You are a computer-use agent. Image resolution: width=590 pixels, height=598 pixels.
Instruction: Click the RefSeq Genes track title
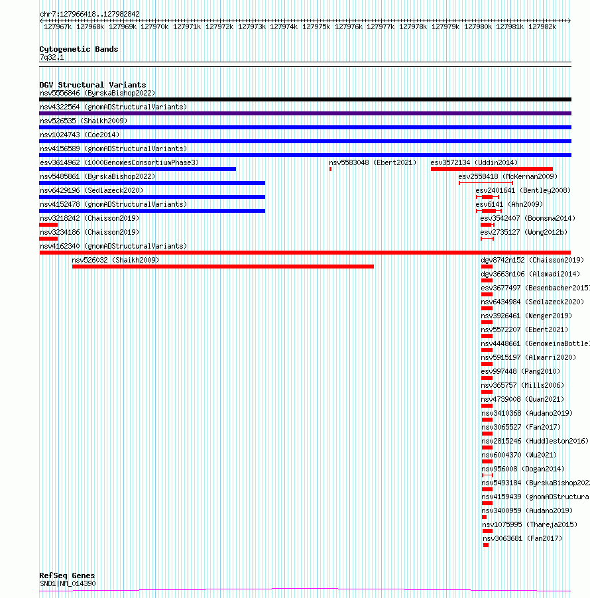[x=67, y=575]
